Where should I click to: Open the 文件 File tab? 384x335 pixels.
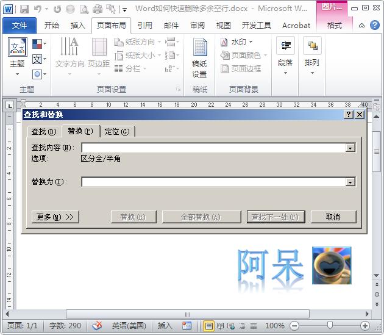coord(20,25)
